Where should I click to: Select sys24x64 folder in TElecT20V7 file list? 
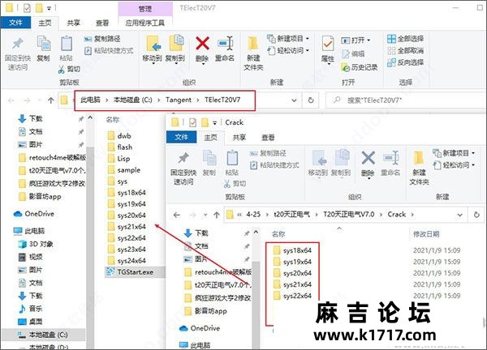(x=131, y=261)
